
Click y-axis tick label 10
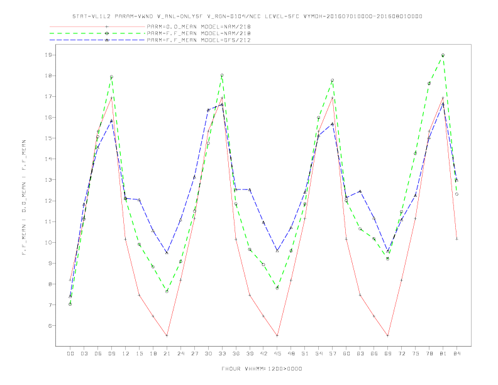48,242
